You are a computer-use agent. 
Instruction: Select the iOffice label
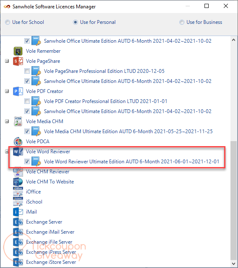pos(34,192)
